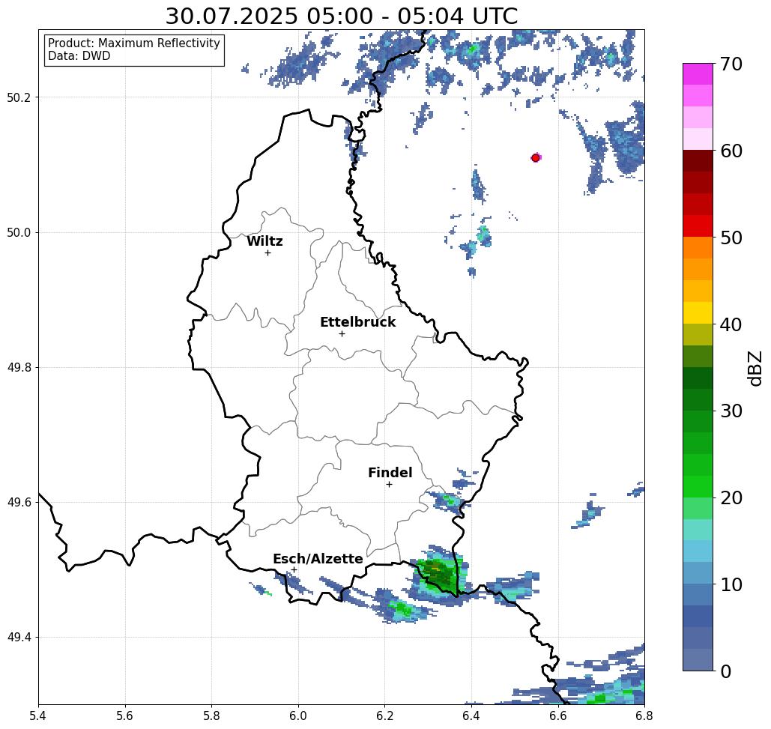
Task: Click the longitude tick label 5.4
Action: (38, 716)
